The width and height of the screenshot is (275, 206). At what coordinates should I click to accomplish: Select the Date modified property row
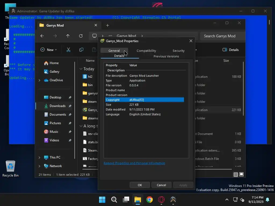click(145, 109)
